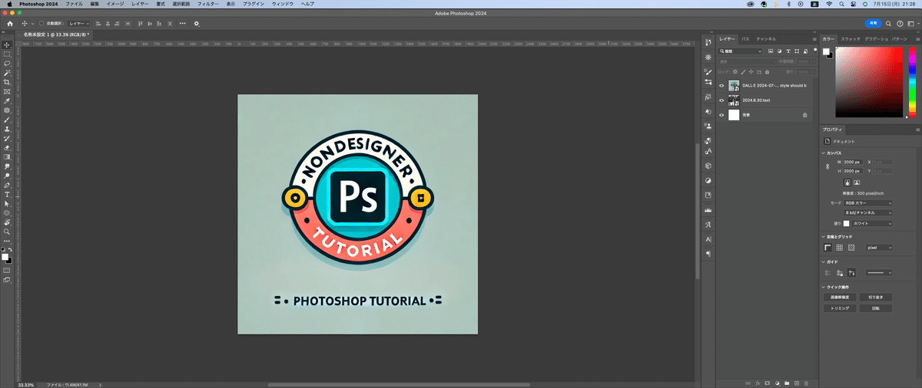Open the guide line style dropdown

coord(879,272)
